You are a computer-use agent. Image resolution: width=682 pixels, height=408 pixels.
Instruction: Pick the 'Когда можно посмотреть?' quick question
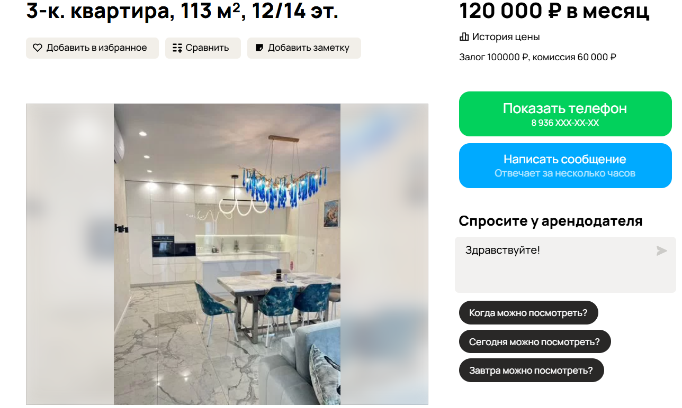(528, 312)
